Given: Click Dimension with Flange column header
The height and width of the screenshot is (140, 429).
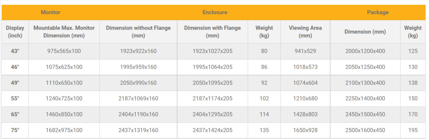Looking at the screenshot, I should (212, 32).
